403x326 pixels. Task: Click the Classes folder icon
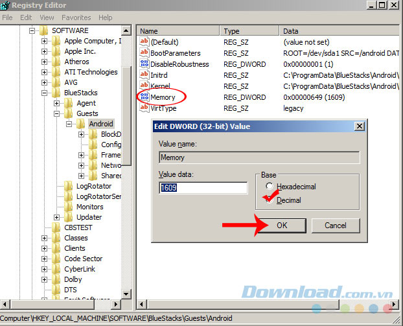(56, 238)
